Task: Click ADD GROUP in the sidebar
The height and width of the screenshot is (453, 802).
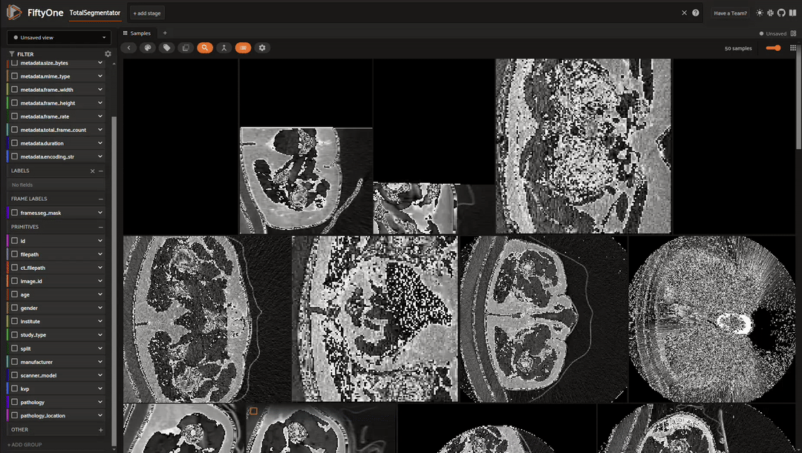Action: [x=25, y=445]
